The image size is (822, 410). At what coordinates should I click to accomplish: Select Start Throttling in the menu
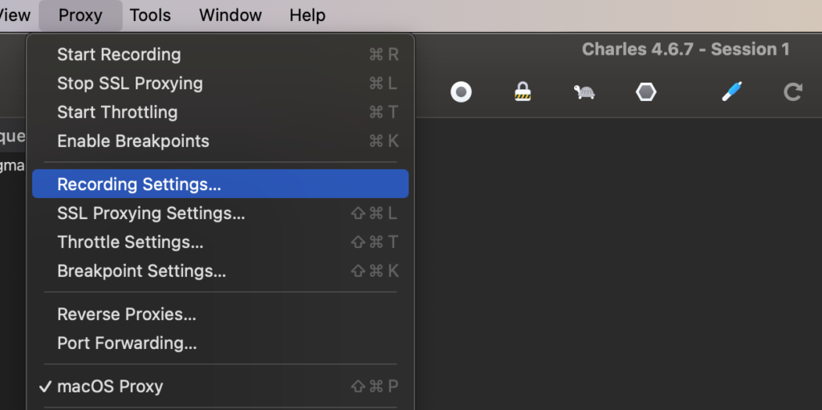point(117,112)
